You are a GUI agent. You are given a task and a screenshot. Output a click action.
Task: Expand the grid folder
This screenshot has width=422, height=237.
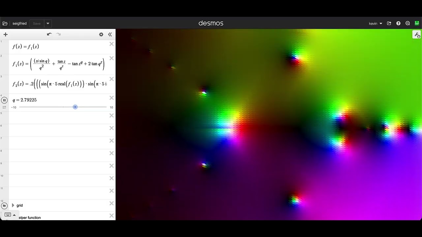tap(13, 205)
